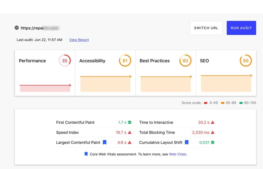Select the Best Practices gauge showing 80

185,61
